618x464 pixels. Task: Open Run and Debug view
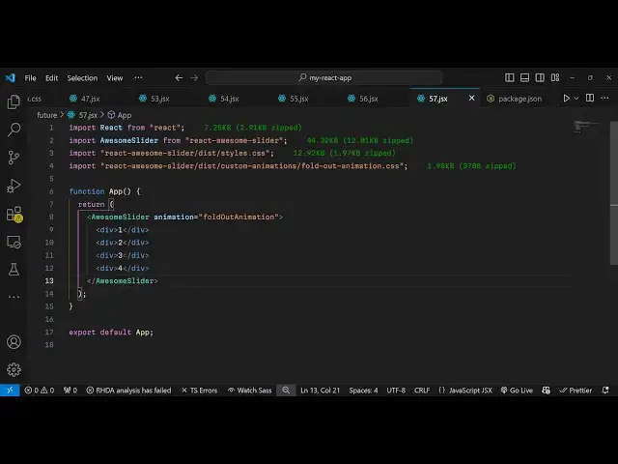coord(14,186)
